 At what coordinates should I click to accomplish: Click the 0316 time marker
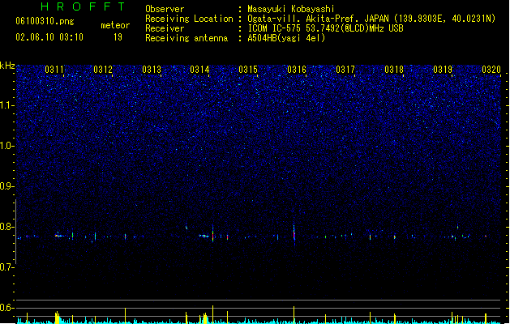pyautogui.click(x=297, y=70)
